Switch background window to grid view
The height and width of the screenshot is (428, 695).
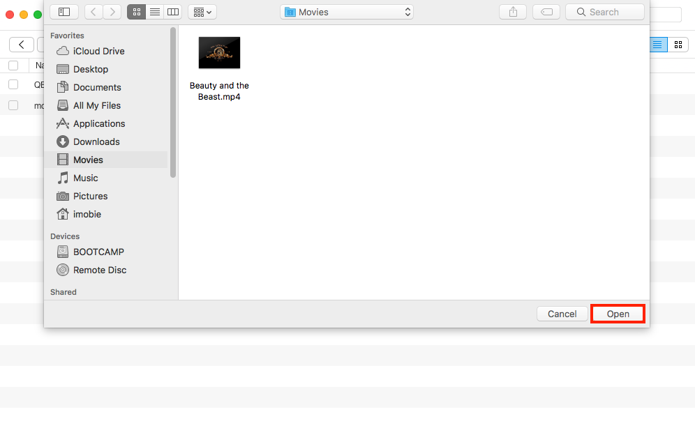678,44
